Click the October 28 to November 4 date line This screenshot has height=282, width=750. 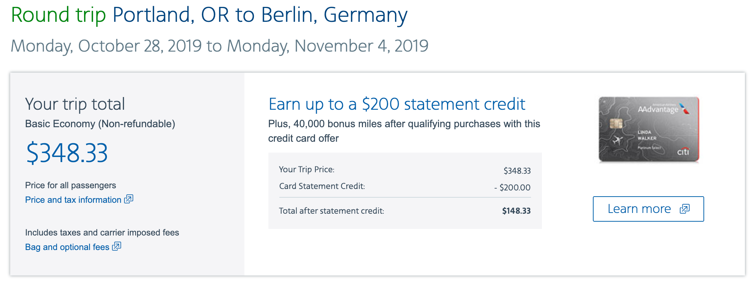click(x=219, y=46)
